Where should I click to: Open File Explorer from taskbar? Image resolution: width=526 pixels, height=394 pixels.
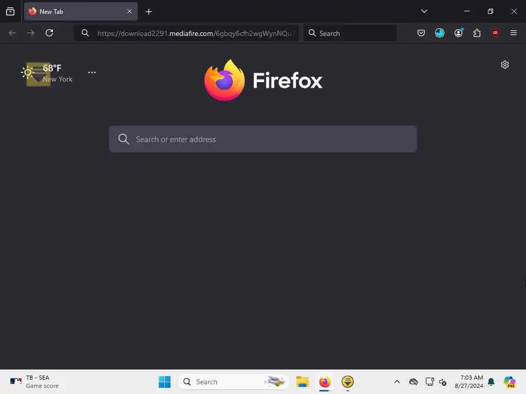(x=302, y=382)
